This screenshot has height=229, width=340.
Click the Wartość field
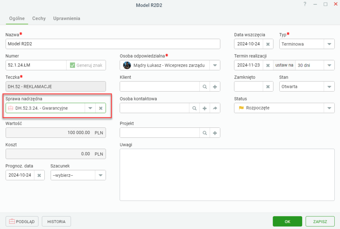tap(56, 133)
